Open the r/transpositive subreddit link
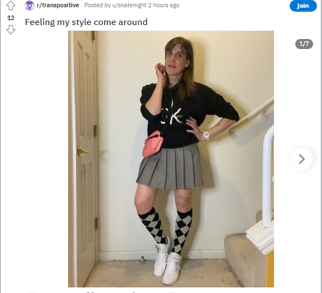The width and height of the screenshot is (322, 293). click(58, 5)
